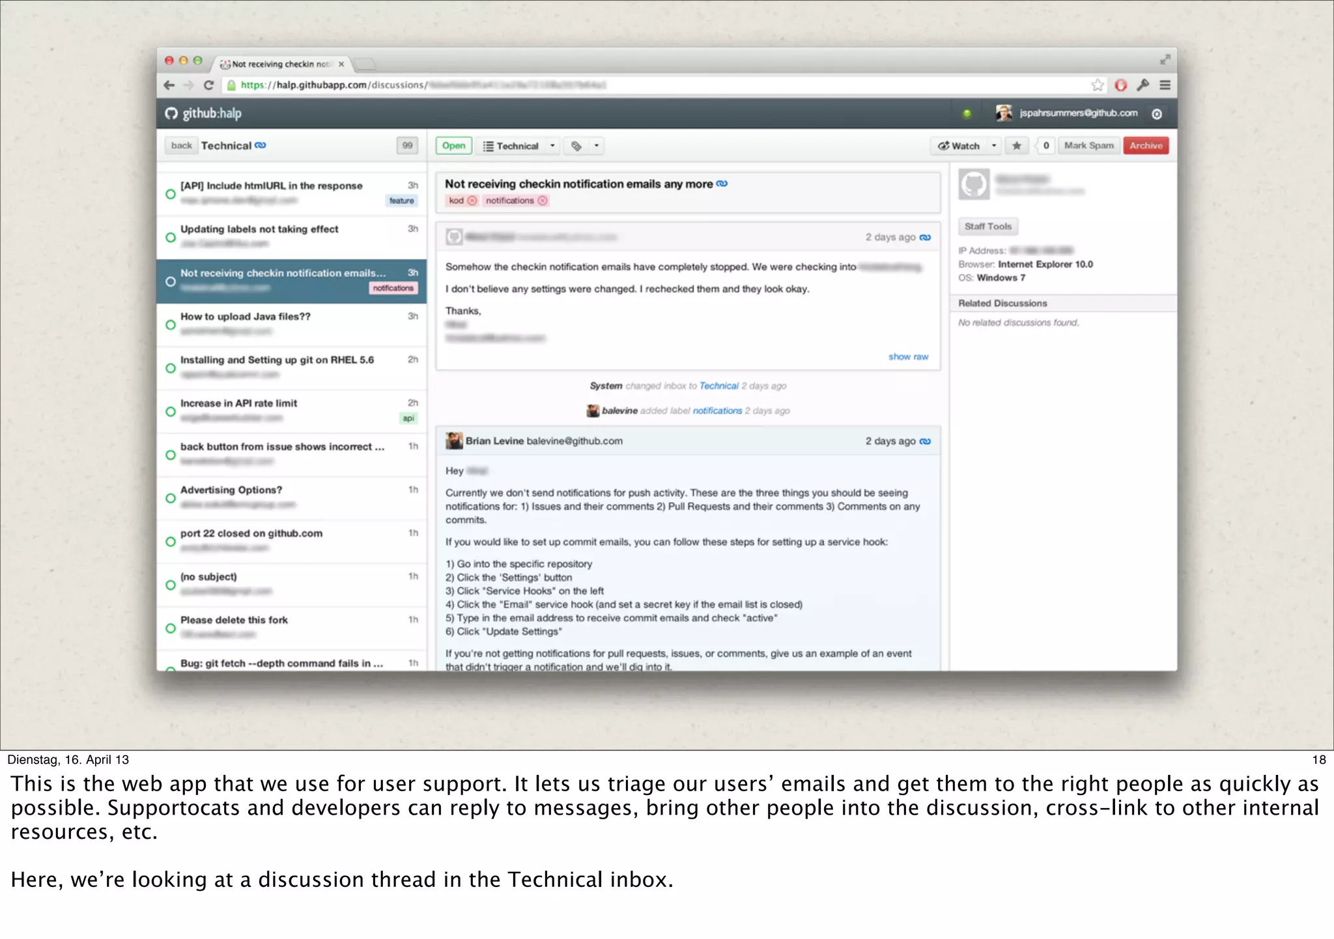The height and width of the screenshot is (939, 1334).
Task: Follow the Technical link in system log
Action: (x=718, y=386)
